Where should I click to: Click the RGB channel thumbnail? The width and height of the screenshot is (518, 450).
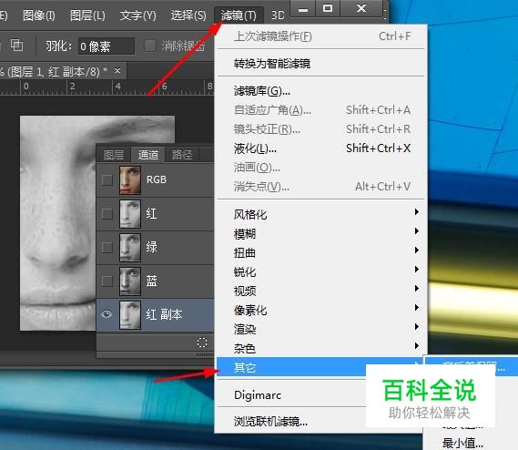130,180
